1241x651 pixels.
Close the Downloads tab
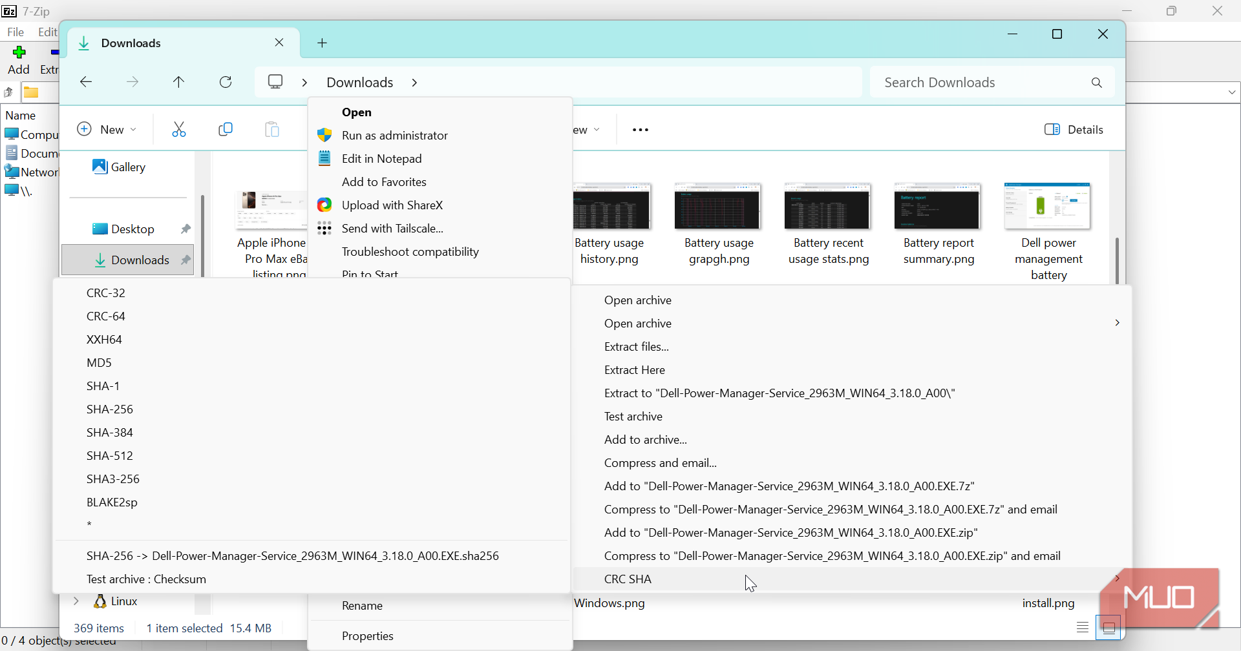(x=279, y=43)
